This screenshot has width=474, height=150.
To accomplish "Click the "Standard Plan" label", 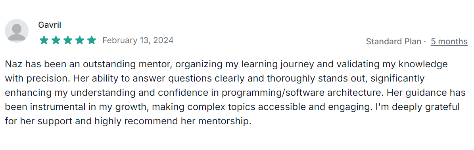I will tap(393, 41).
